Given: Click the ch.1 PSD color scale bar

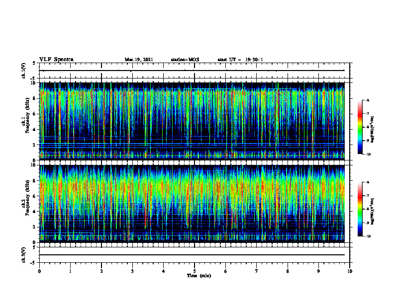Looking at the screenshot, I should tap(360, 127).
